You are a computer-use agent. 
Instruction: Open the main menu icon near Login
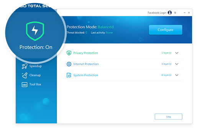click(175, 13)
